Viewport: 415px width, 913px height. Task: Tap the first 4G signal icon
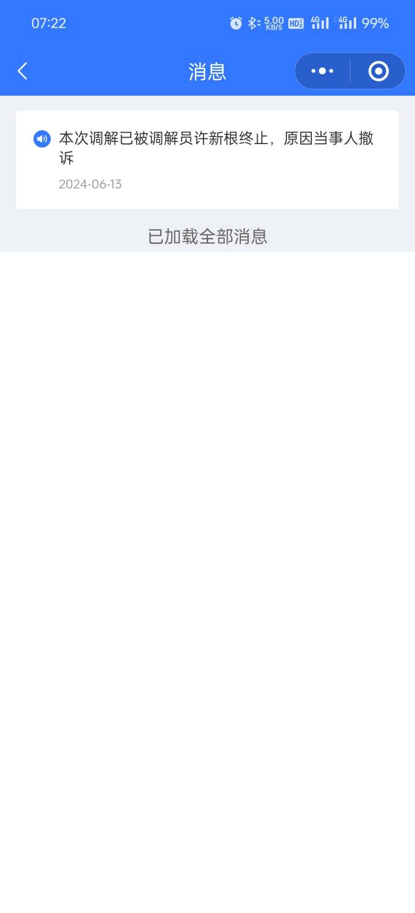[320, 23]
